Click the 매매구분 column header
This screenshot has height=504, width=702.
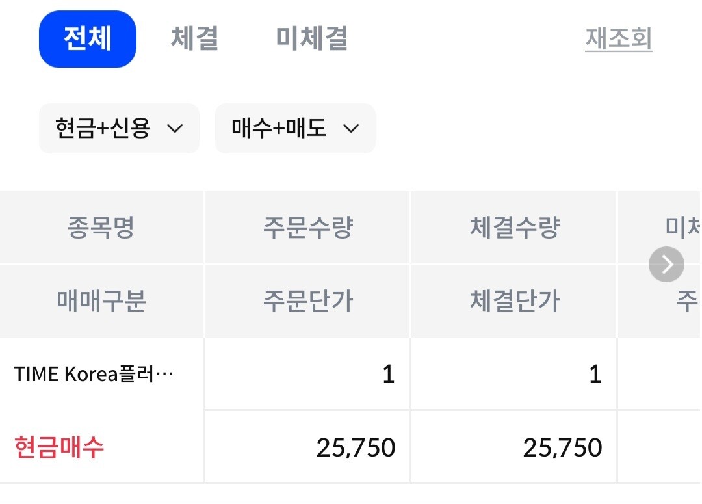click(101, 301)
